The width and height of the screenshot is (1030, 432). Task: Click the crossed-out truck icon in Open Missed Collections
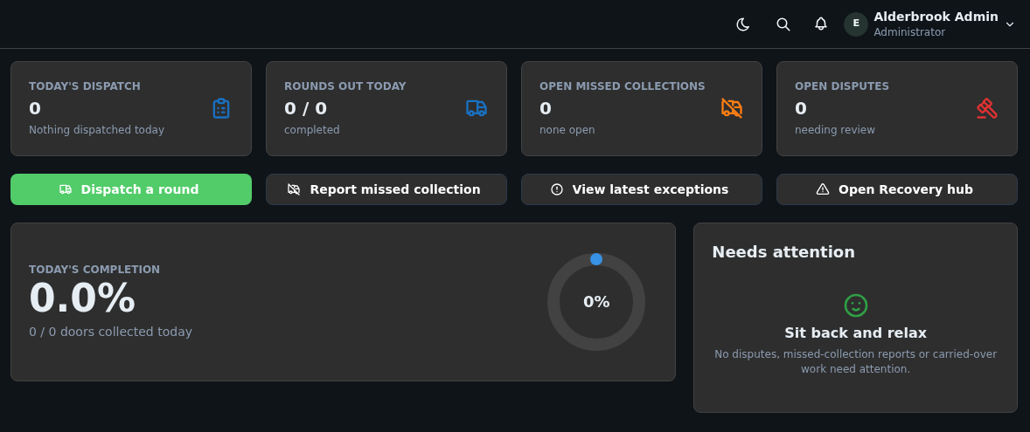point(732,108)
